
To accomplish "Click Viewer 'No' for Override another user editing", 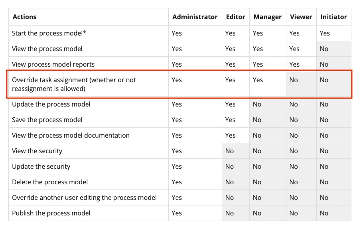I will 294,197.
